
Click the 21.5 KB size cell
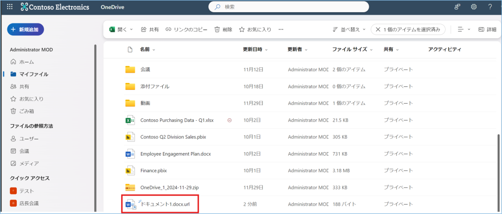tap(340, 120)
